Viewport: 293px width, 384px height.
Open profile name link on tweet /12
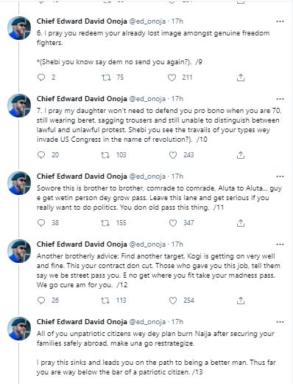(x=82, y=244)
